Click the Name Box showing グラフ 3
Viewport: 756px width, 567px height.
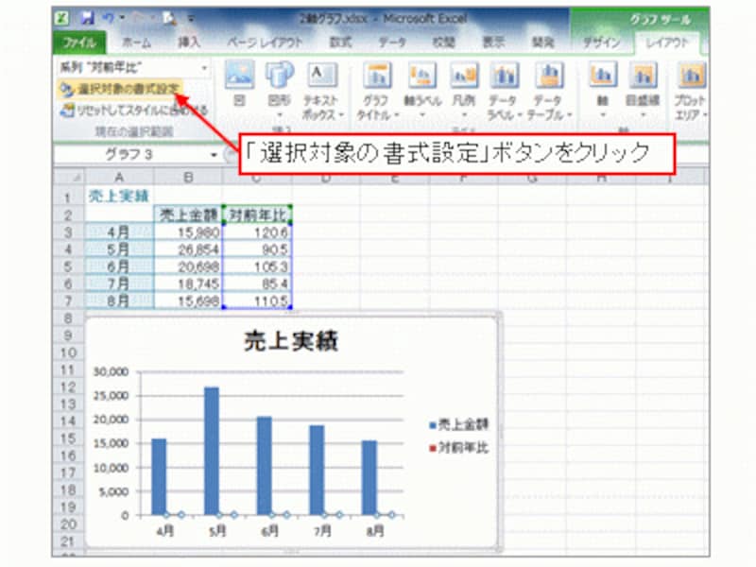[131, 155]
